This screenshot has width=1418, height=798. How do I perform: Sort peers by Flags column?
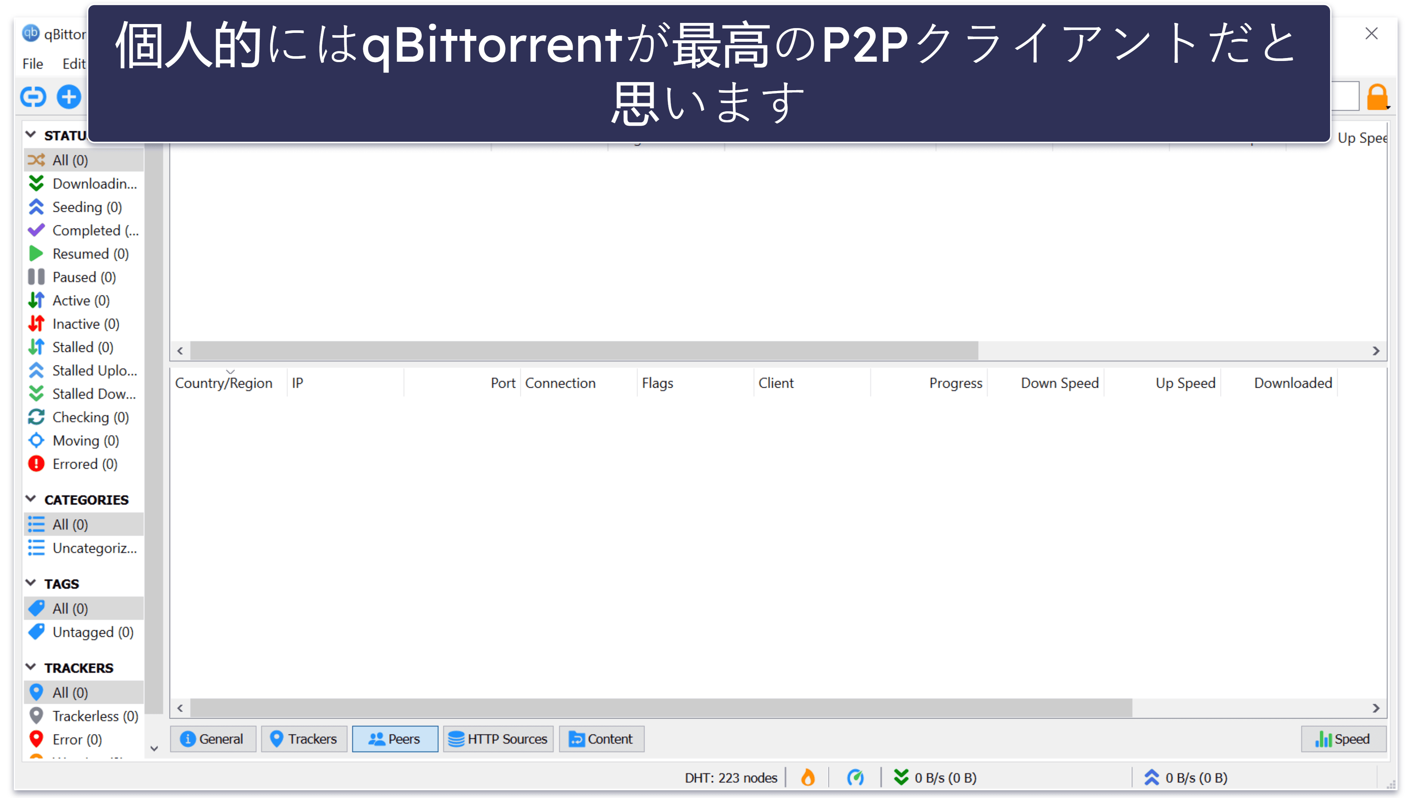(x=695, y=383)
